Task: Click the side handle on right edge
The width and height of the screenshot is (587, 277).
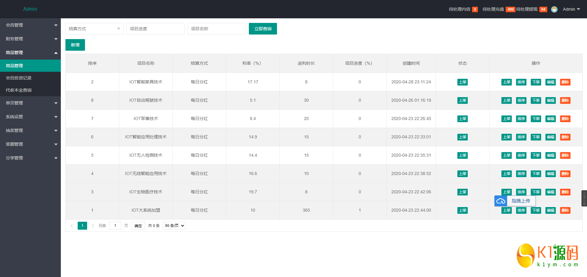Action: (584, 199)
